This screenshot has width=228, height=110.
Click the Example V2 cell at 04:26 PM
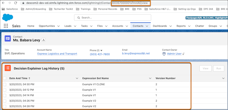tap(89, 101)
